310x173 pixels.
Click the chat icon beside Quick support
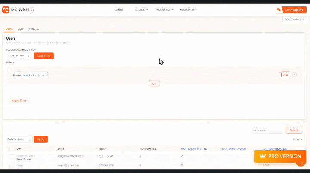click(x=279, y=10)
